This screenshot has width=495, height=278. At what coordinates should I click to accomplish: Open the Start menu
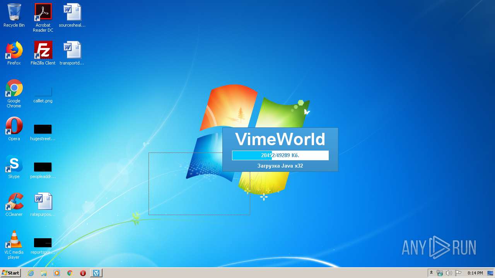pyautogui.click(x=10, y=273)
